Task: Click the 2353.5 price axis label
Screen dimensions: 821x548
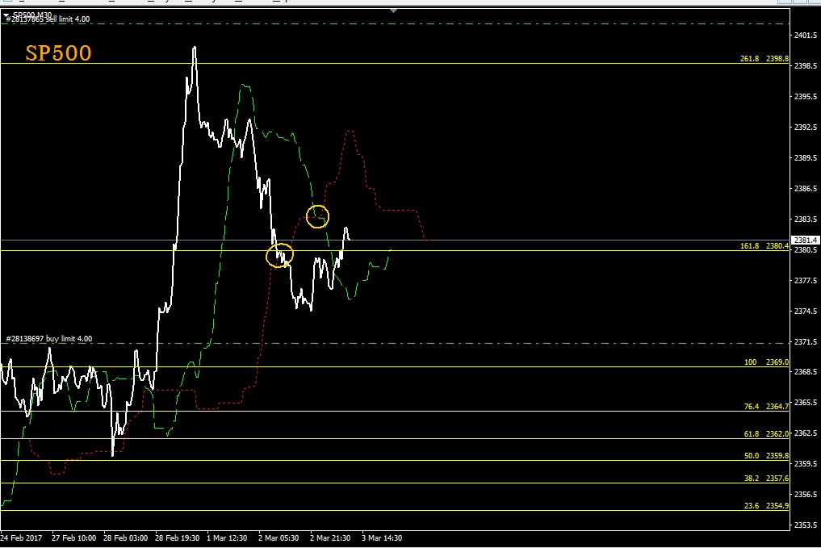Action: click(806, 525)
